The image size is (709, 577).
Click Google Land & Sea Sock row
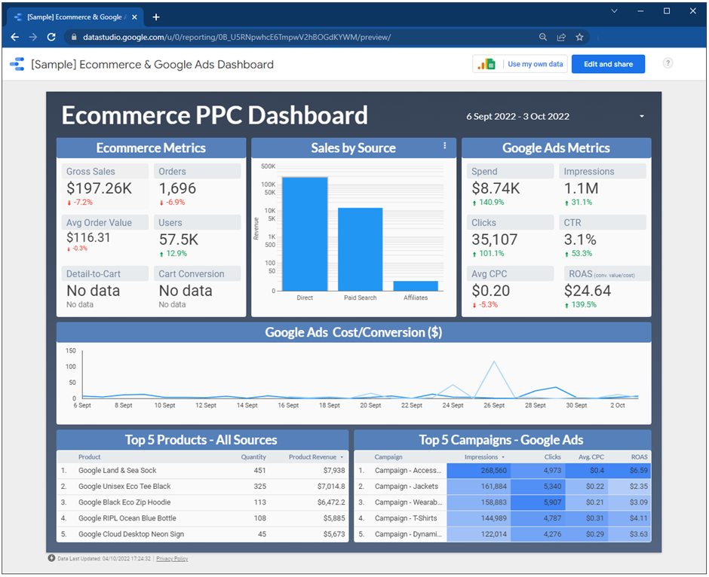203,471
